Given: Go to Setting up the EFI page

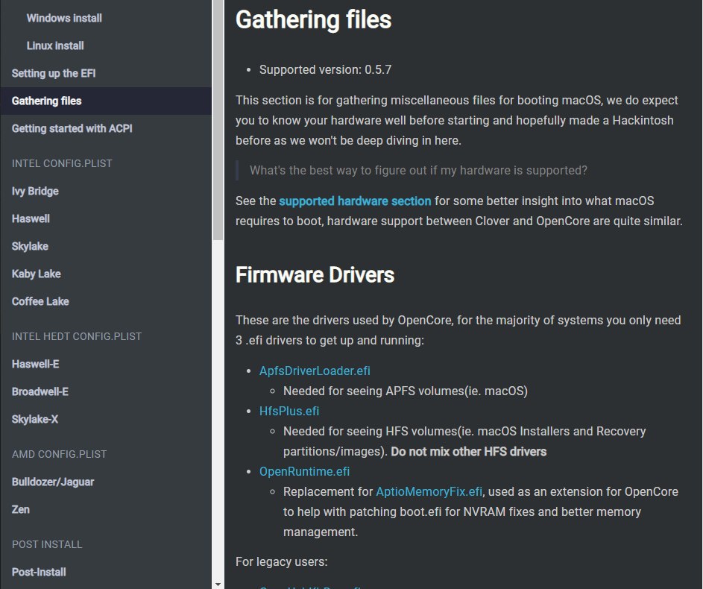Looking at the screenshot, I should 54,73.
